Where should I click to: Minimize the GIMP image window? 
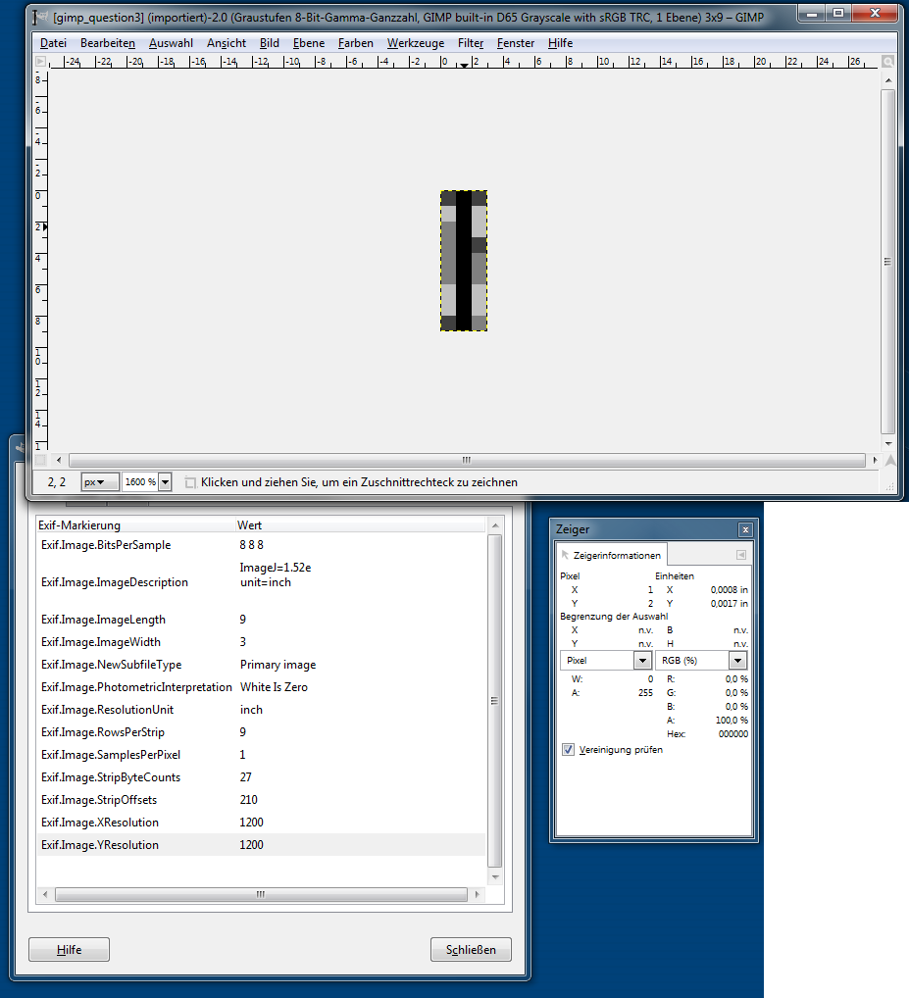812,14
